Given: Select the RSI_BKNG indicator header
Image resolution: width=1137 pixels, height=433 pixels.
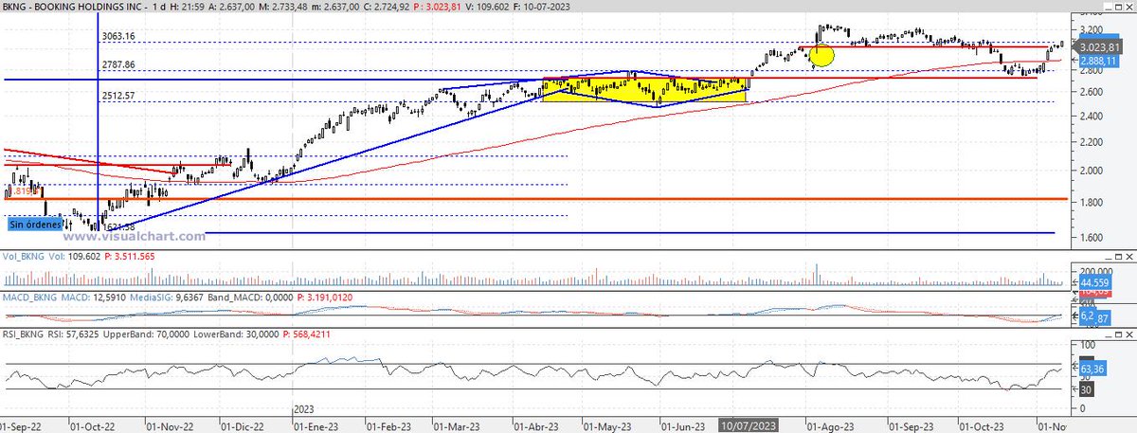Looking at the screenshot, I should point(25,334).
